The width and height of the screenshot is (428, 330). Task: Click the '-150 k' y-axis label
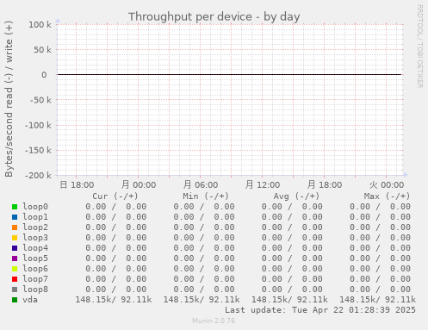38,151
